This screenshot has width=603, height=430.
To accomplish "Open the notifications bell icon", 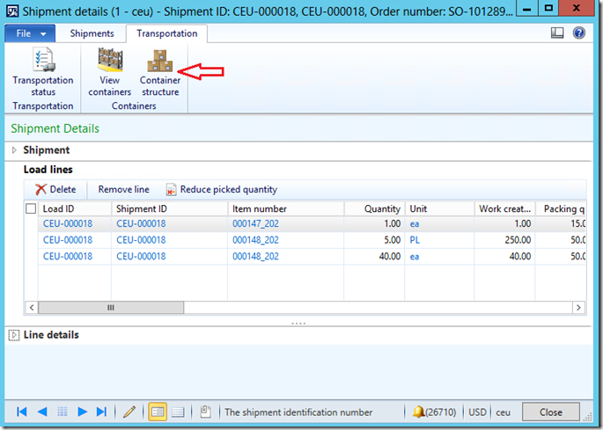I will coord(419,412).
